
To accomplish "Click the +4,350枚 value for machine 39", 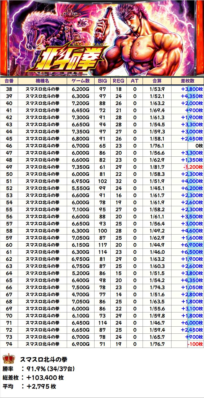I will tap(192, 96).
